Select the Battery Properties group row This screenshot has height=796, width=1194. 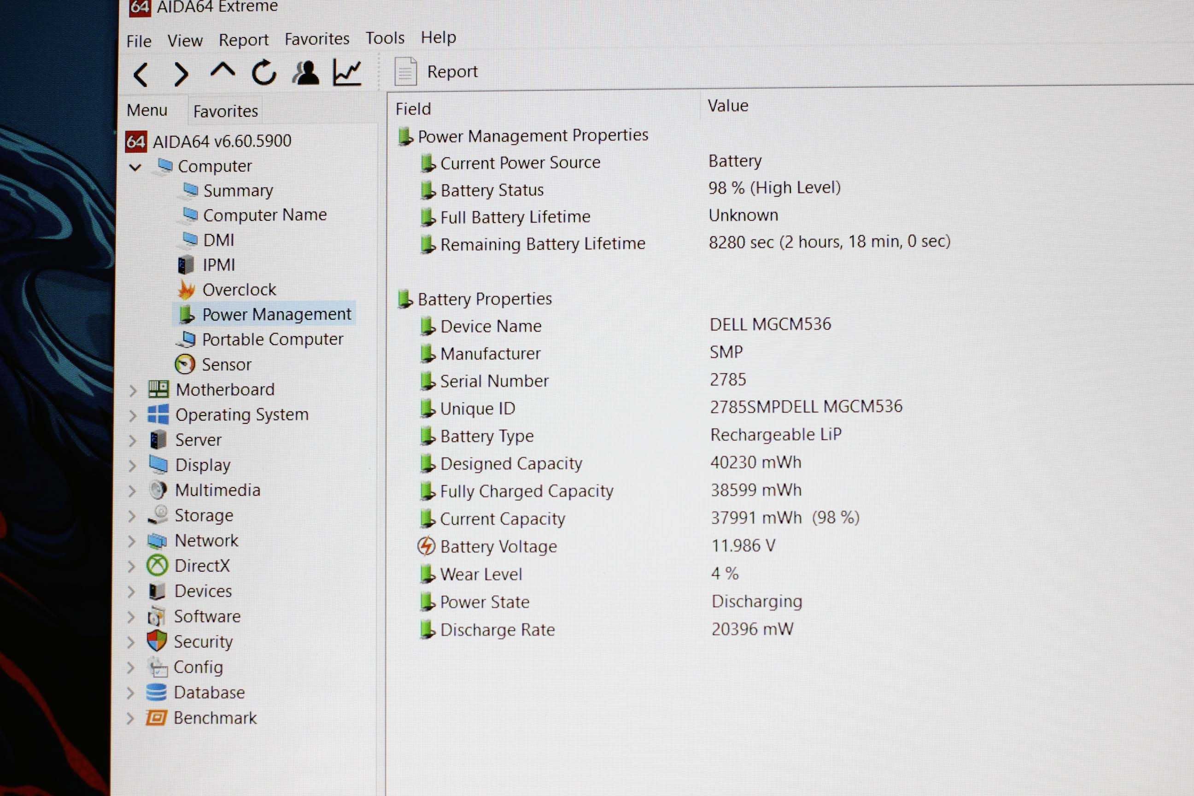[x=474, y=299]
